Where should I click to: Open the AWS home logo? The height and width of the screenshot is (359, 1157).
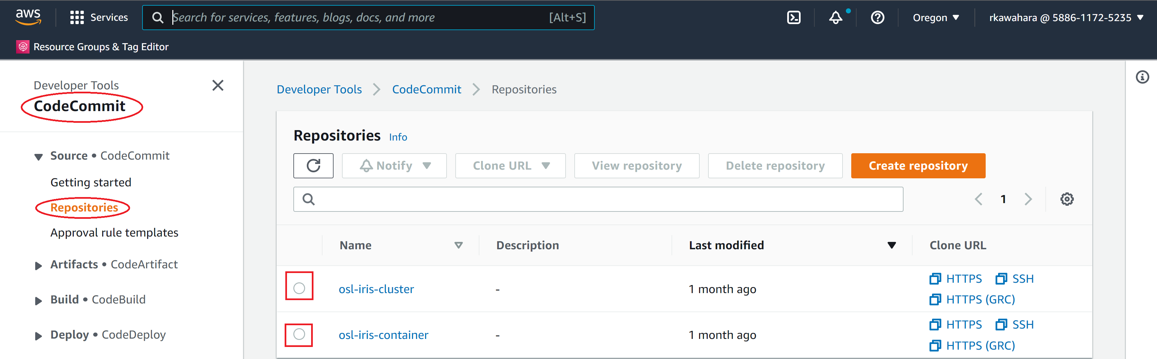28,17
